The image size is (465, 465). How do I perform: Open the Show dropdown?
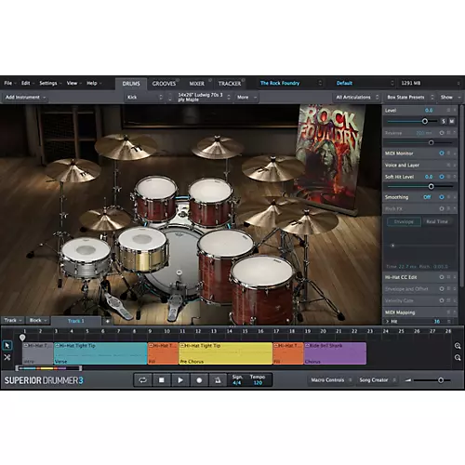pyautogui.click(x=450, y=98)
